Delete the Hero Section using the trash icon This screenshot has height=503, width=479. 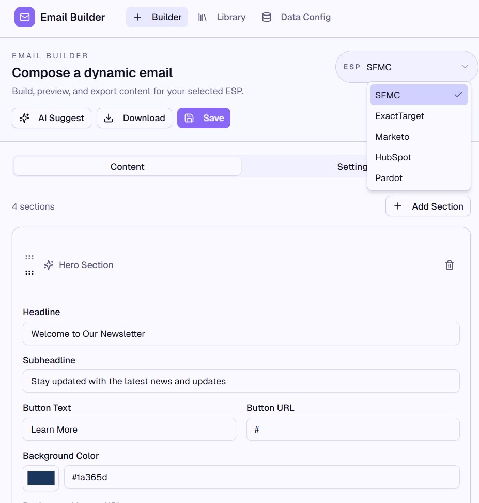(x=449, y=265)
